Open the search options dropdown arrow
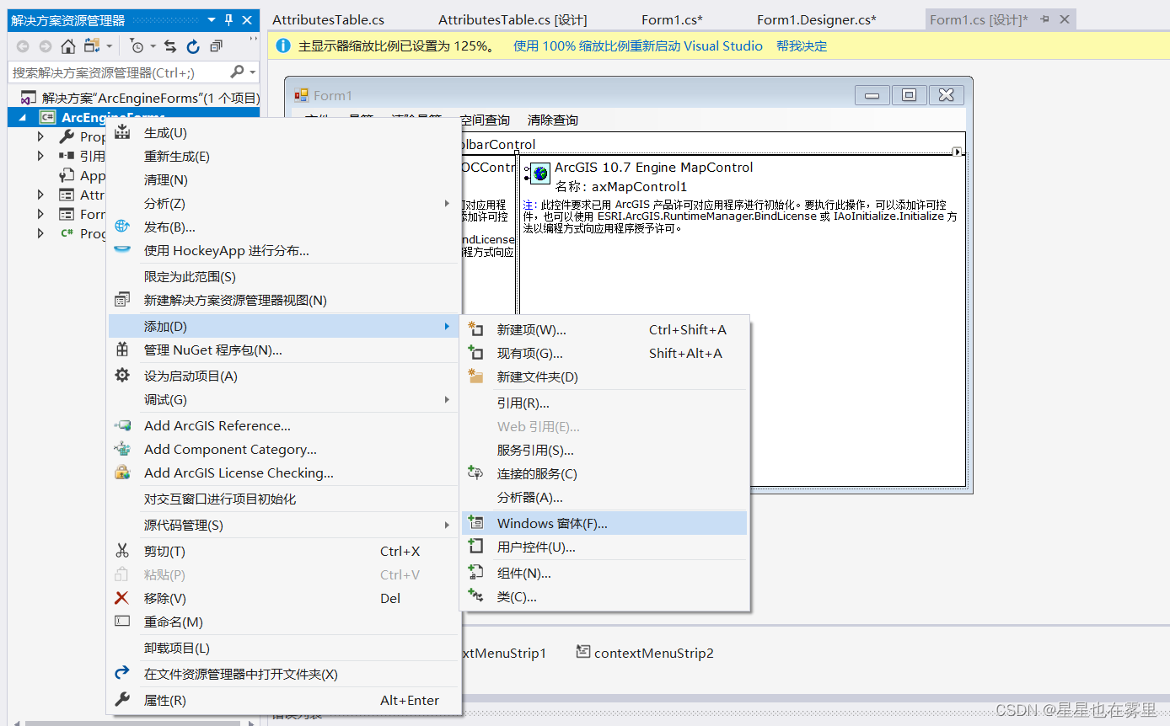This screenshot has width=1170, height=726. [252, 72]
